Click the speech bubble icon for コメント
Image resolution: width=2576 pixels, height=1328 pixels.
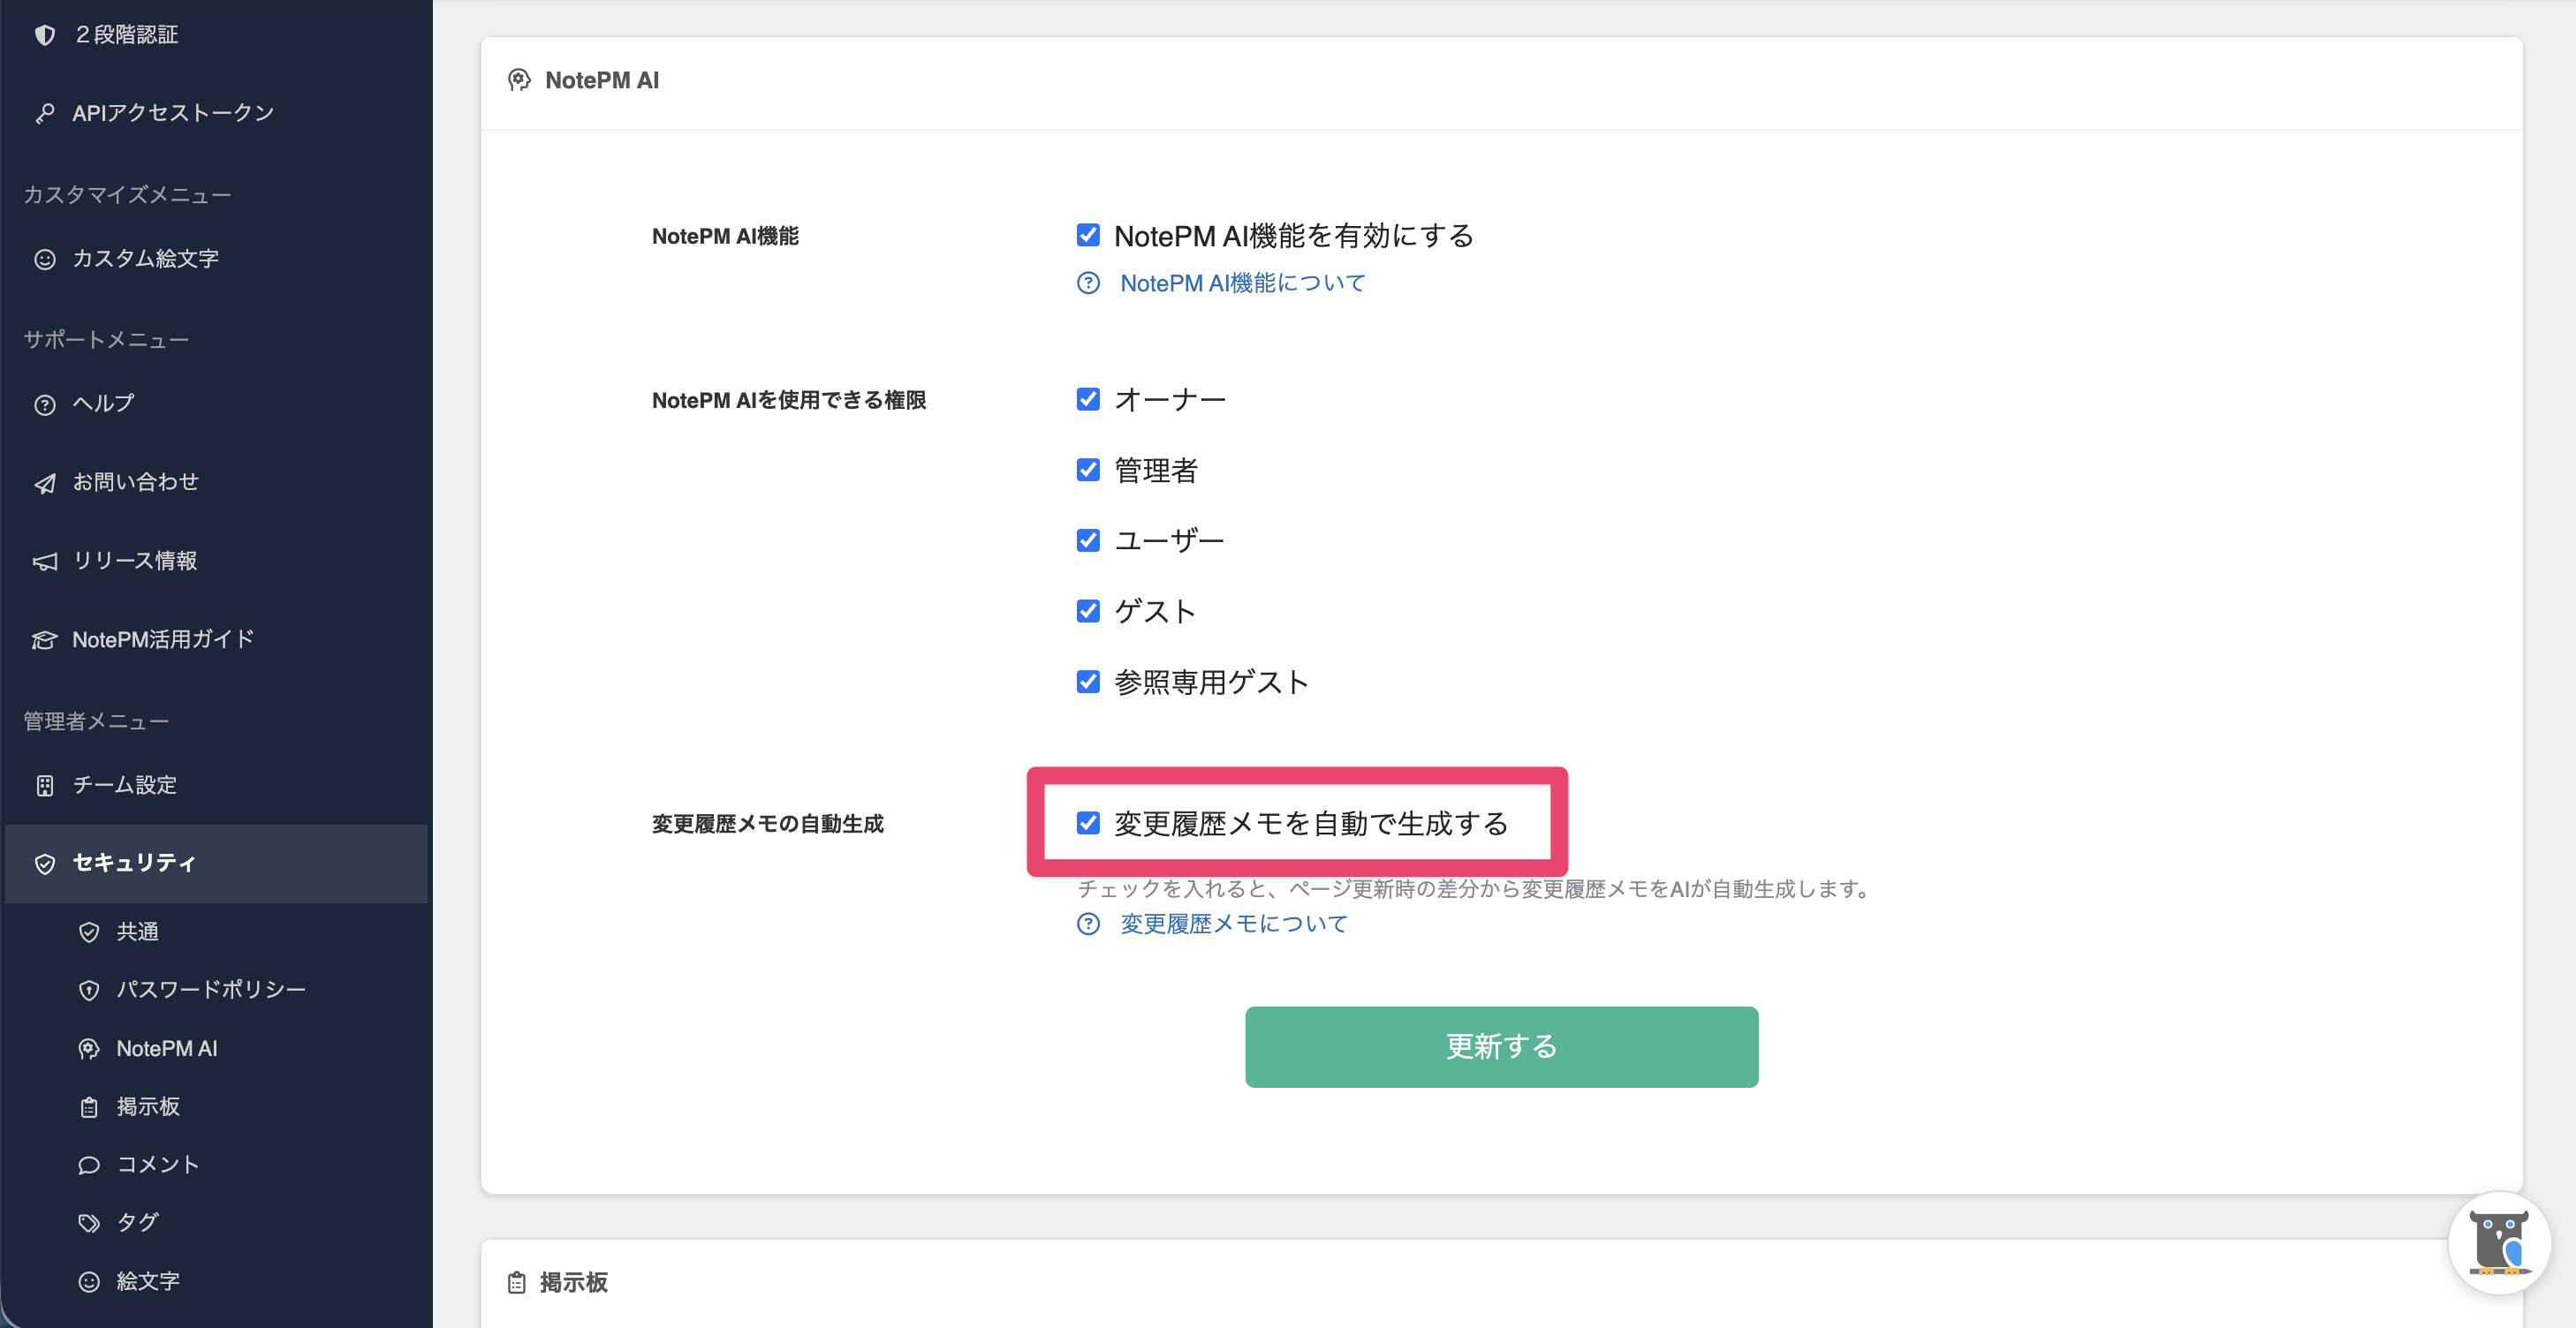[89, 1166]
